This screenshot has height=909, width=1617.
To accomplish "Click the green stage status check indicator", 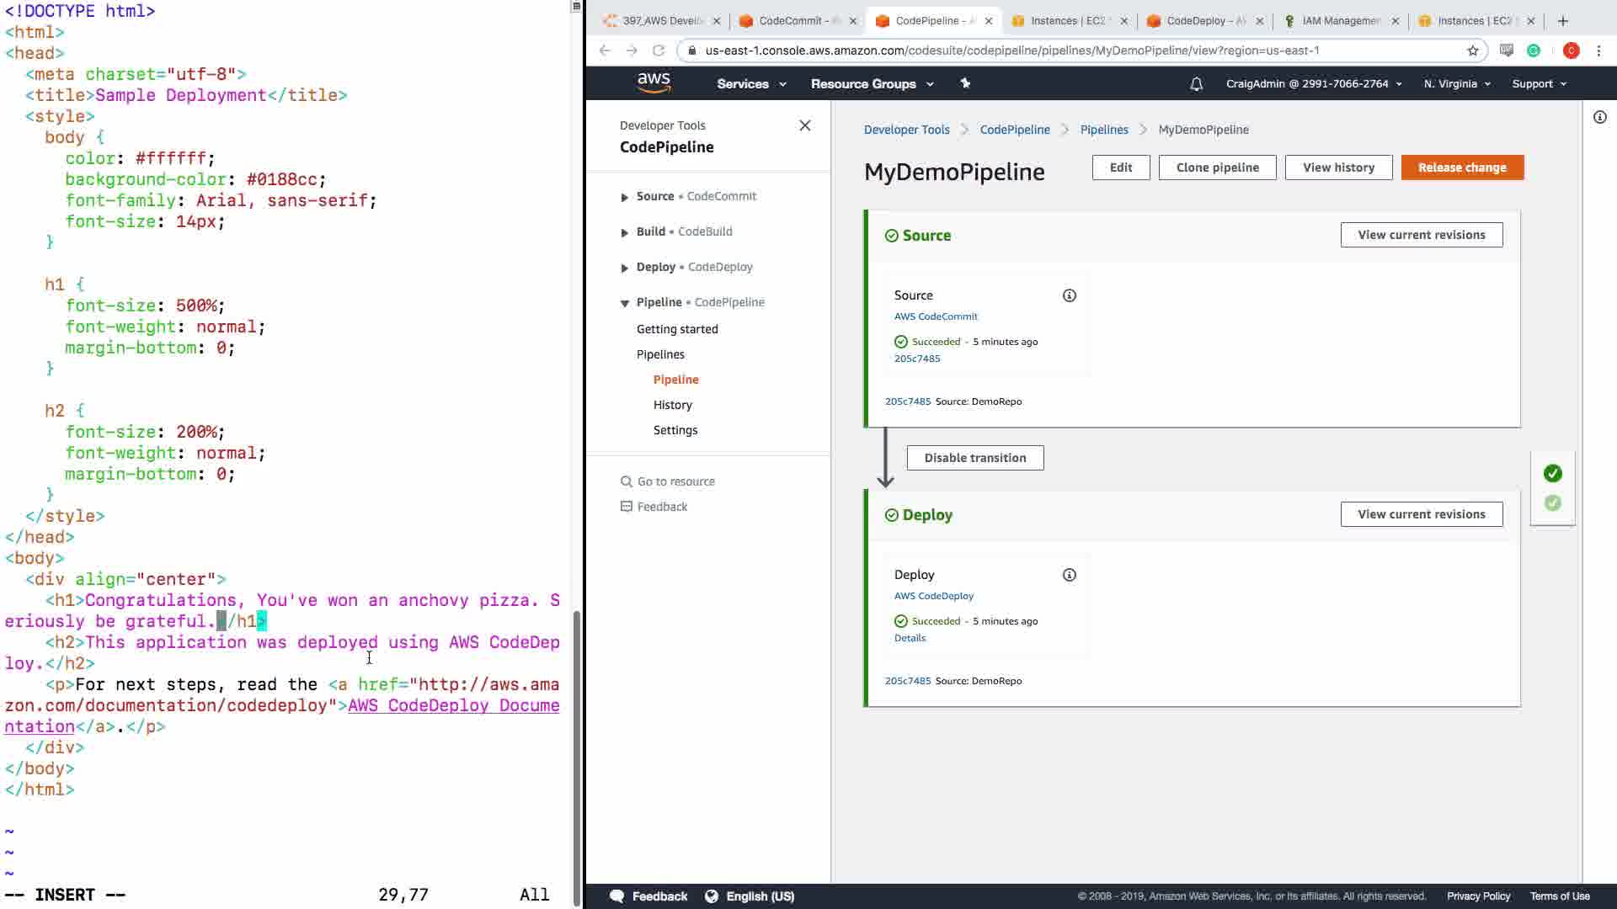I will pos(1552,473).
